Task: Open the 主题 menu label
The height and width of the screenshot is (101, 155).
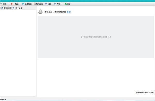Action: (x=5, y=4)
